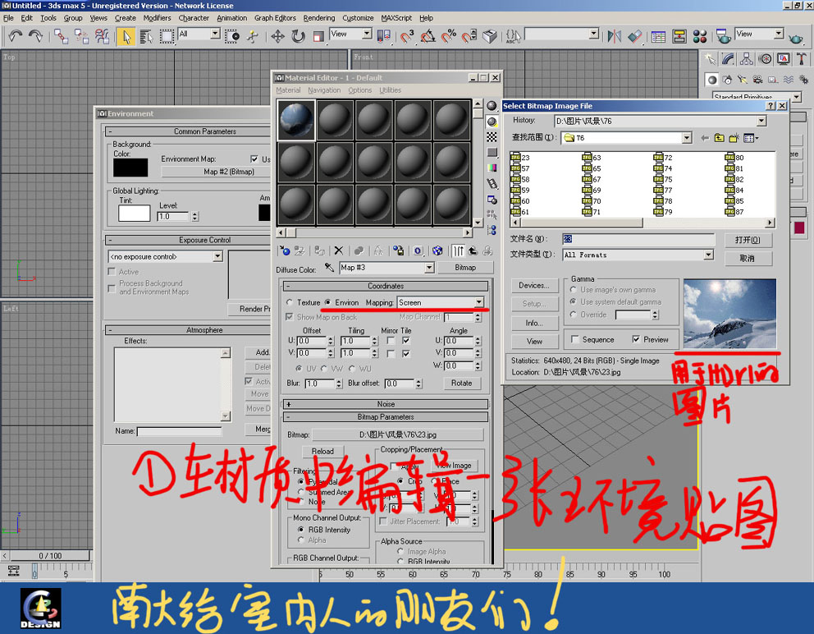
Task: Toggle the Percent Snap button
Action: pyautogui.click(x=449, y=36)
